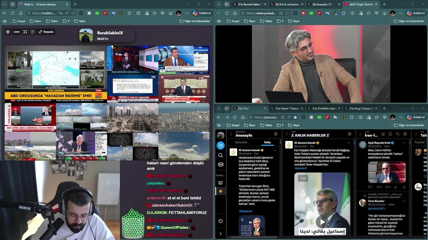Open İran list column settings gear
The height and width of the screenshot is (240, 428).
[x=405, y=134]
